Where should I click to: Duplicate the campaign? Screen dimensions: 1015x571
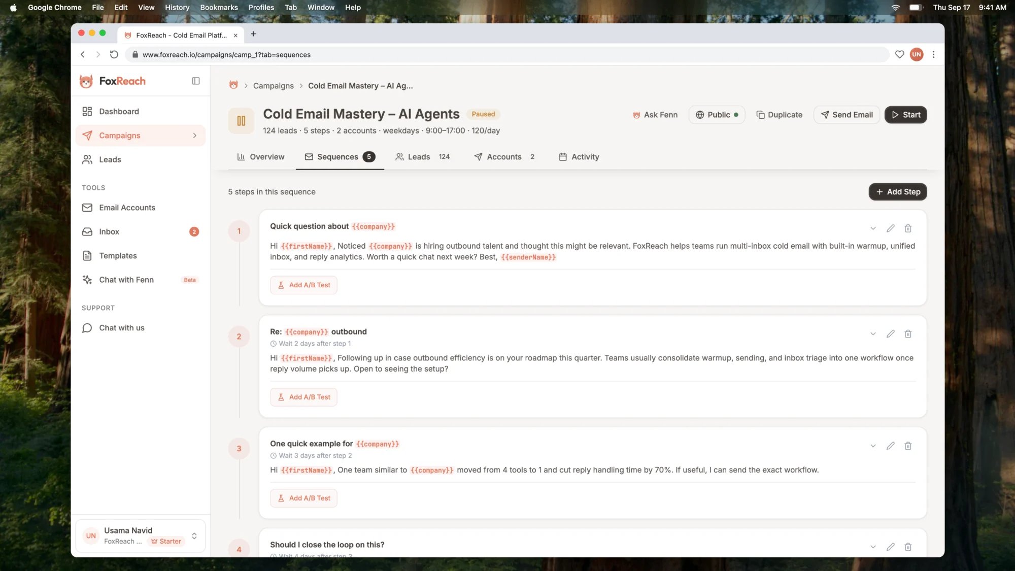779,115
